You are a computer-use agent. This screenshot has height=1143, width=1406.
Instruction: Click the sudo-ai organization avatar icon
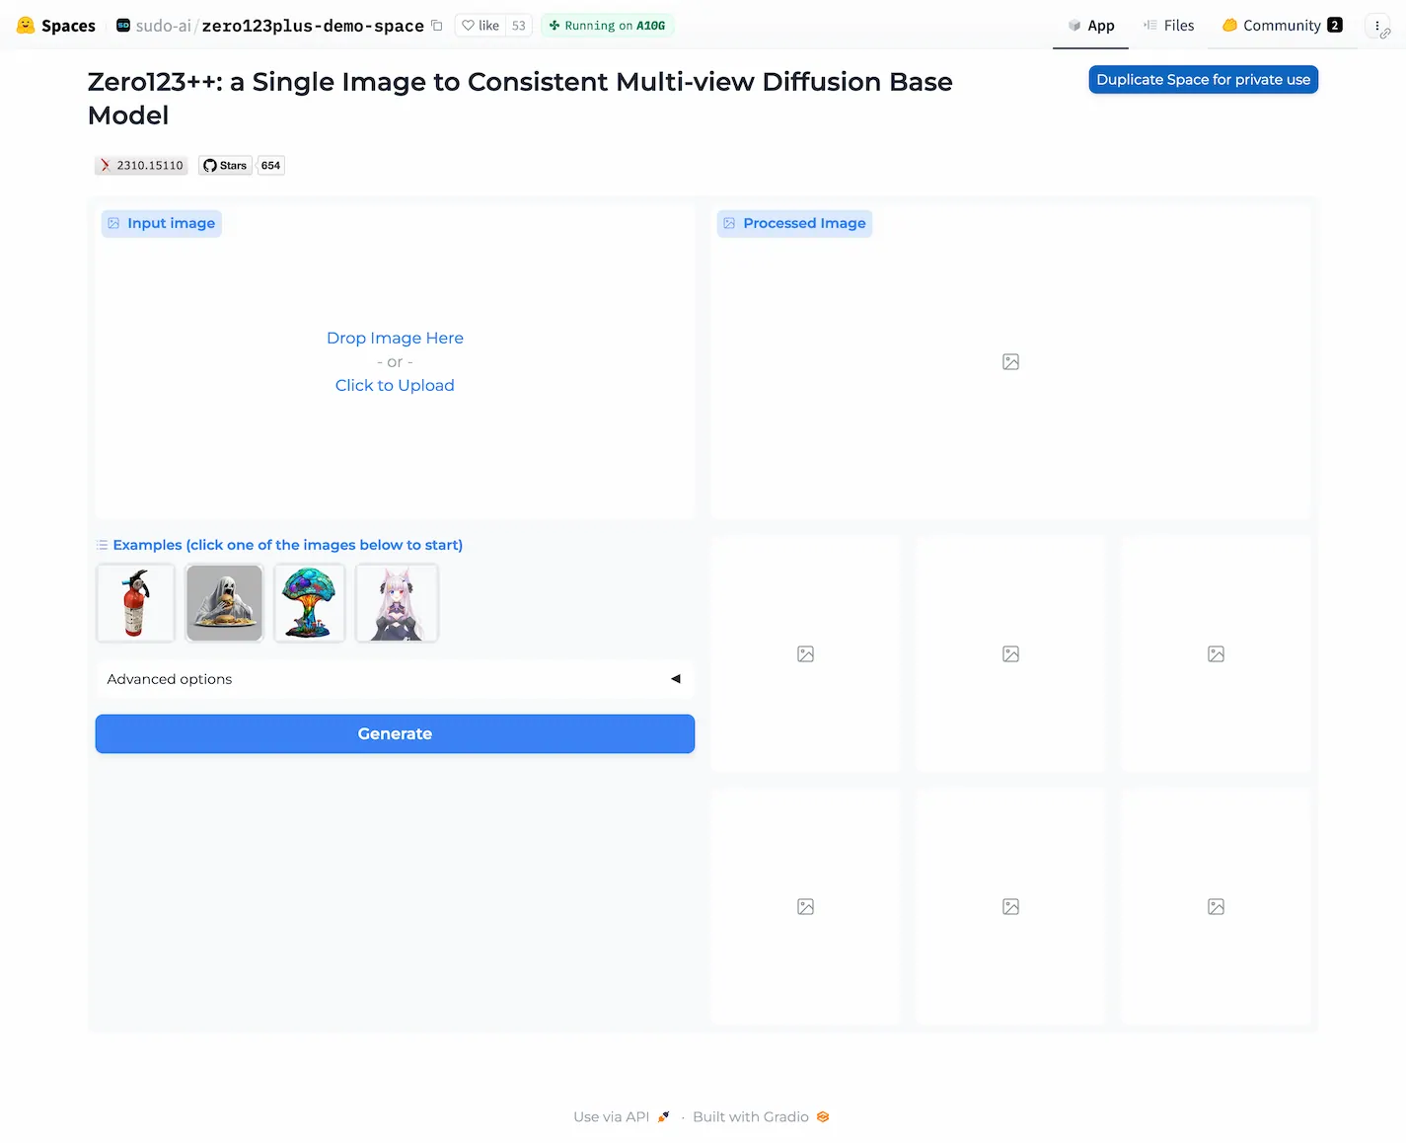[x=123, y=26]
